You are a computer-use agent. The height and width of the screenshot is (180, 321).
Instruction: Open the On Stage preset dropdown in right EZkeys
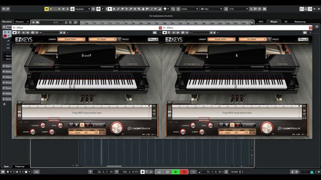(x=252, y=39)
